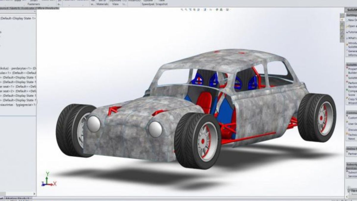Switch to the Office Products ribbon tab

coord(48,8)
